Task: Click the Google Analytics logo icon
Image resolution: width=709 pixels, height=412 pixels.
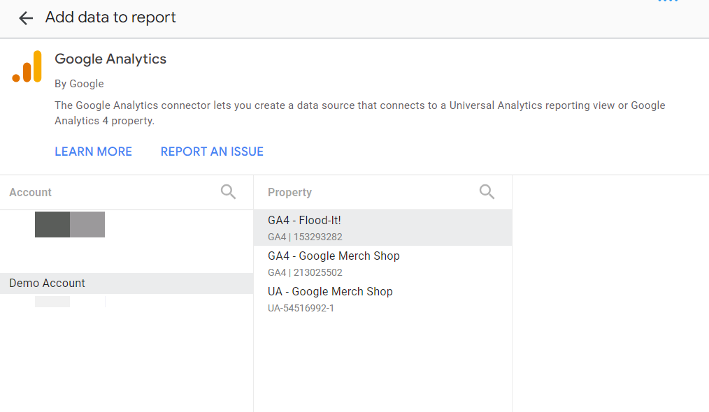Action: (27, 66)
